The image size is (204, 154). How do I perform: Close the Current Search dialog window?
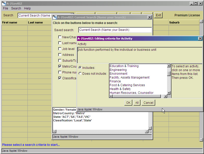(x=150, y=17)
